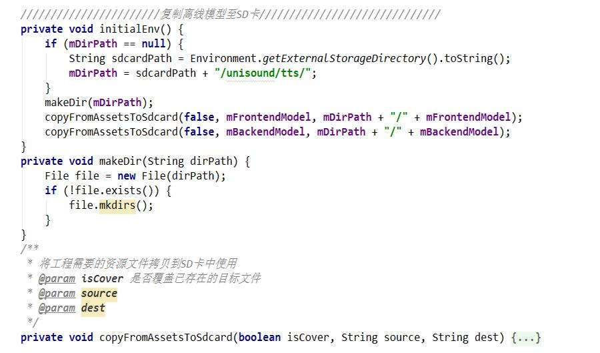Click the copyFromAssetsToSdcard declaration name
Screen dimensions: 600x353
(166, 338)
